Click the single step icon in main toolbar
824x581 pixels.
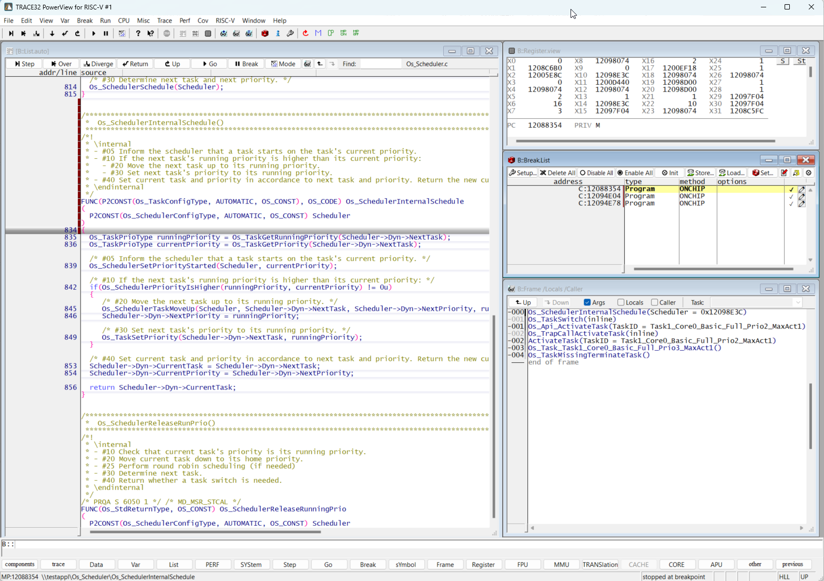(x=11, y=33)
